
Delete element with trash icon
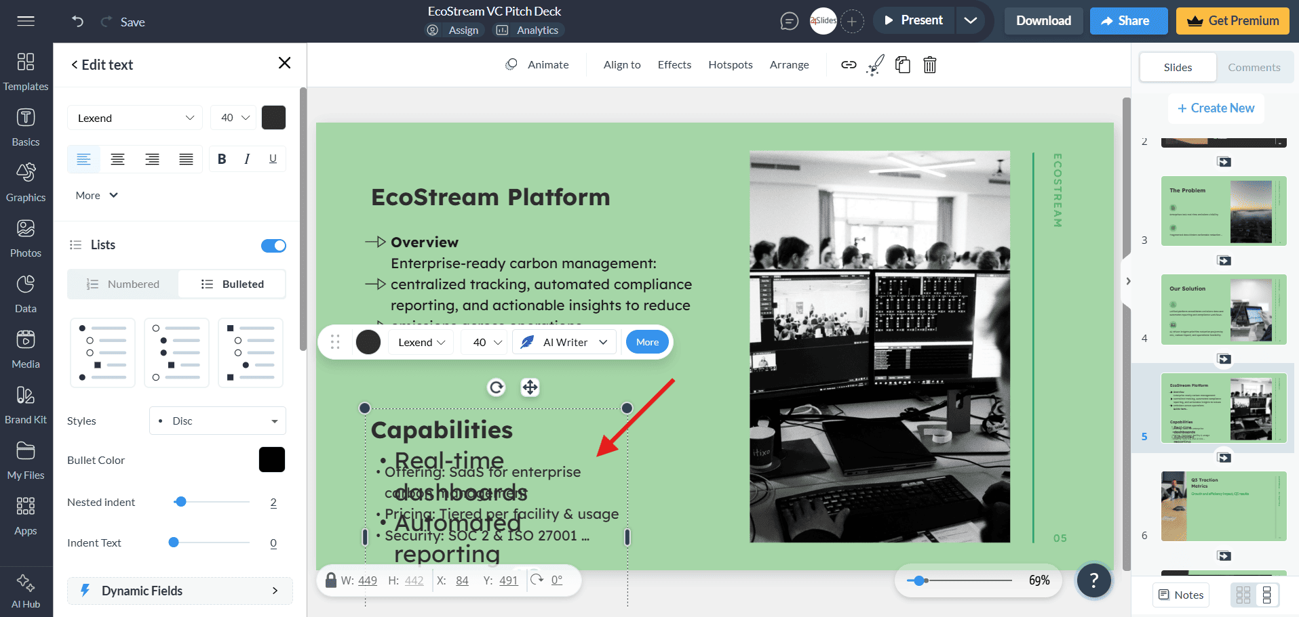point(930,65)
